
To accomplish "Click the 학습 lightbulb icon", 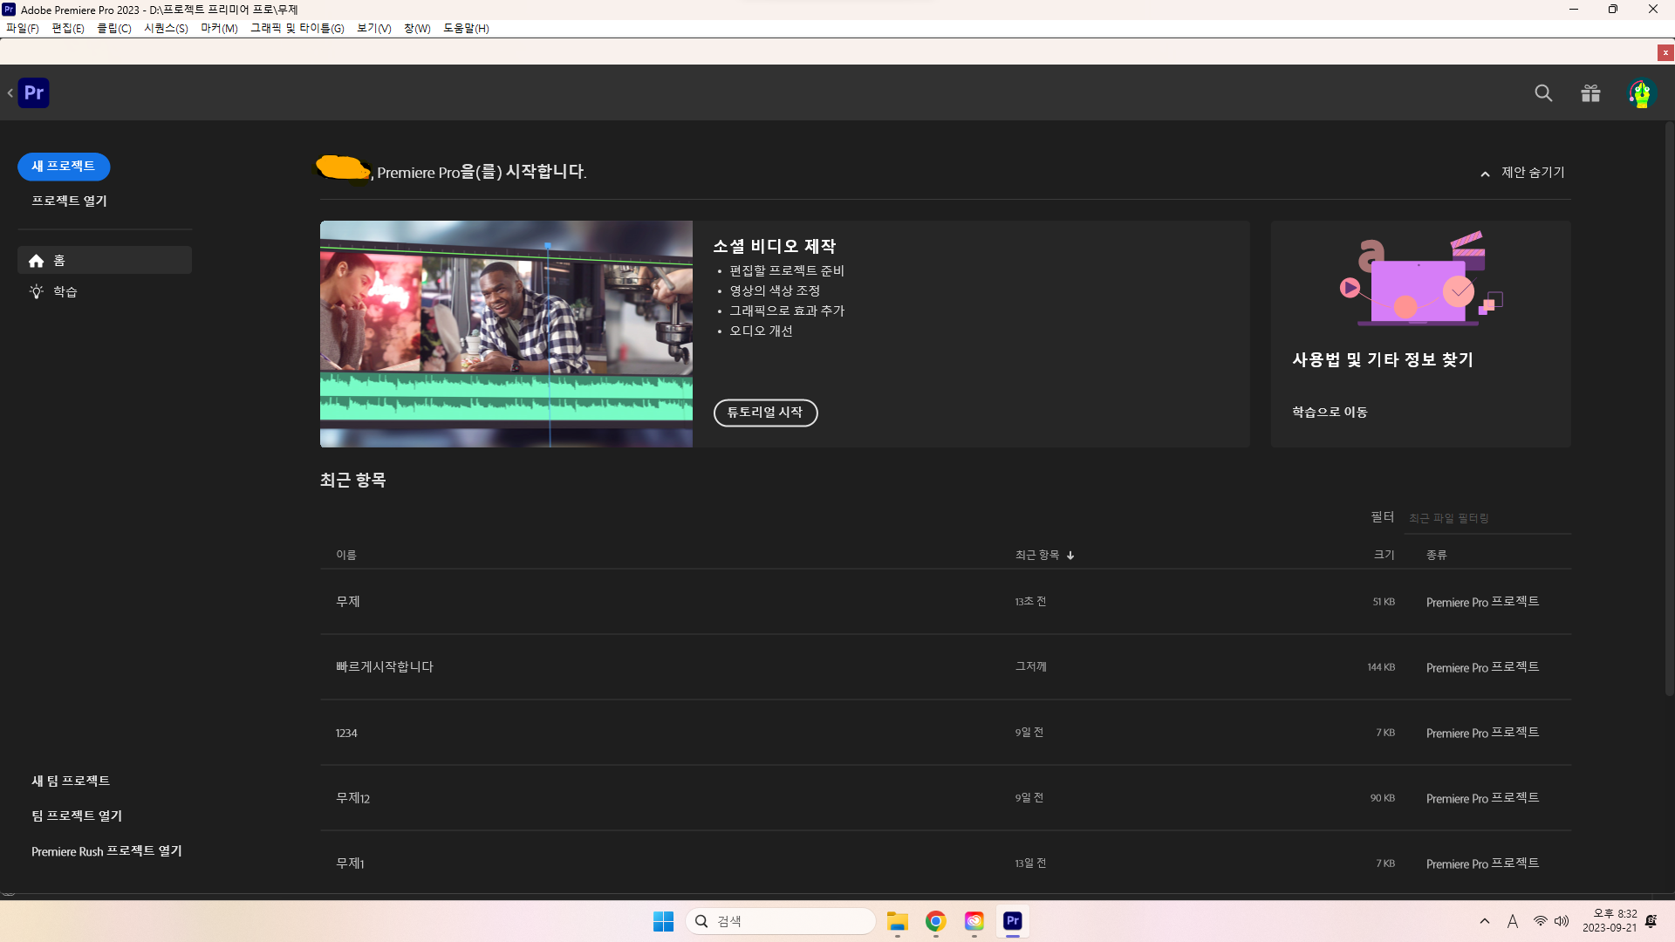I will [37, 292].
